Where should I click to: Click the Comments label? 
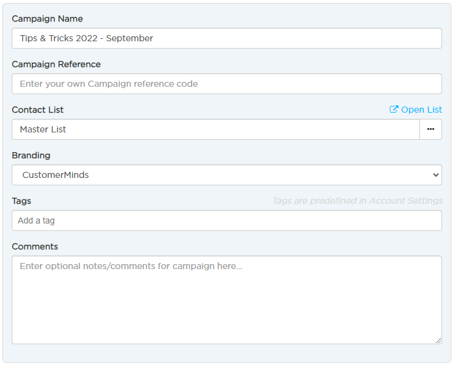coord(35,246)
